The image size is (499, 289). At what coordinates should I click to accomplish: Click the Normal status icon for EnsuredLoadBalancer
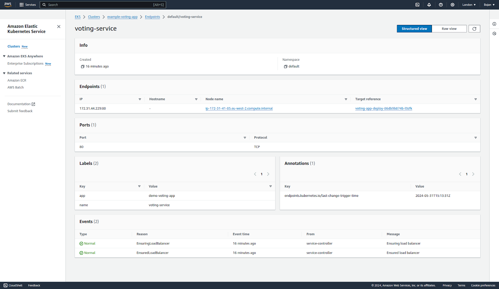pos(81,253)
